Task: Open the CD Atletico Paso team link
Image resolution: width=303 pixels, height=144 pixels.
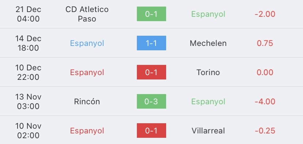Action: click(87, 14)
